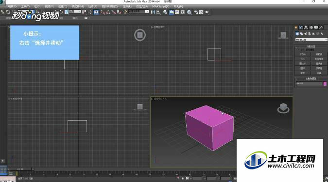This screenshot has width=328, height=182.
Task: Open the Schematic View
Action: (x=183, y=12)
